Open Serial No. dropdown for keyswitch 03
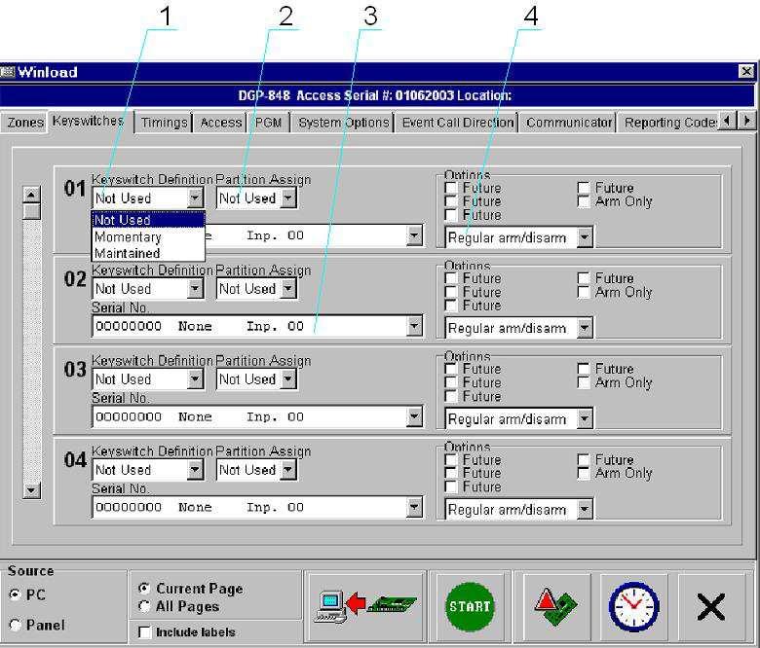Screen dimensions: 760x648 [x=414, y=416]
